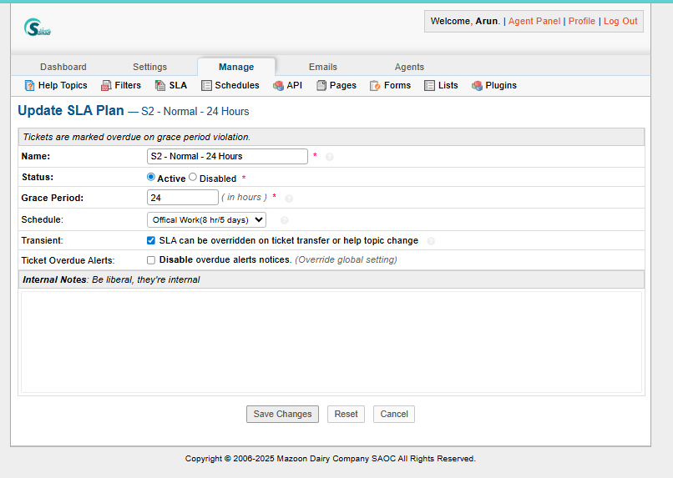Click the Grace Period input field

point(182,198)
